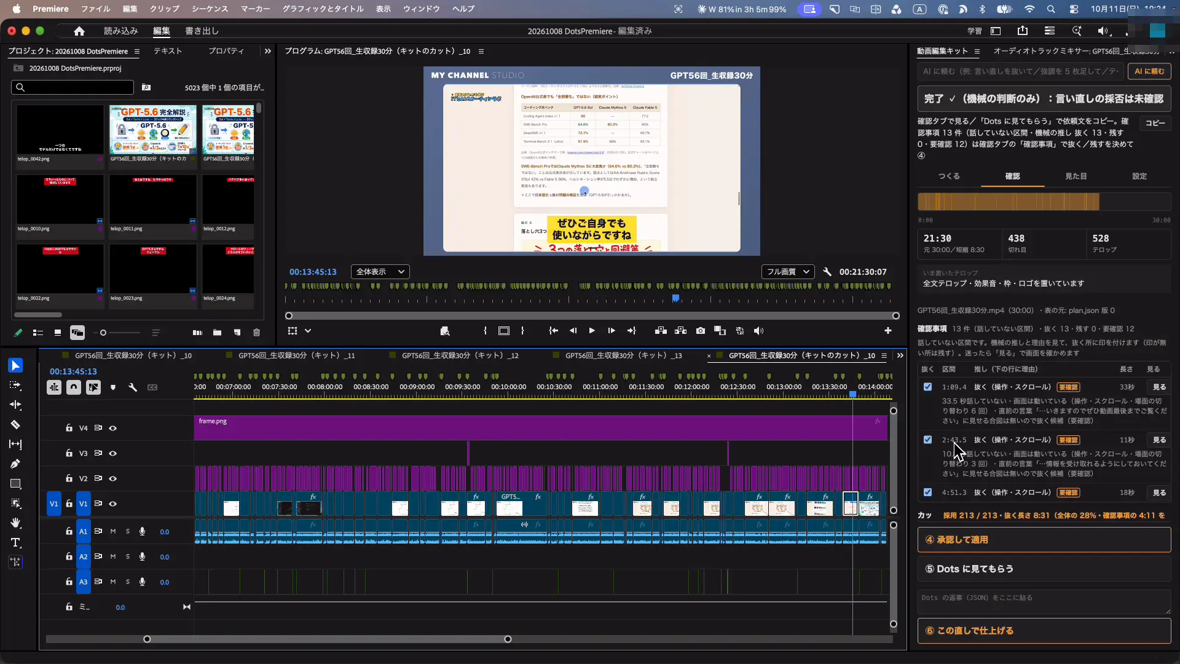Select the Hand tool
The width and height of the screenshot is (1180, 664).
click(15, 523)
